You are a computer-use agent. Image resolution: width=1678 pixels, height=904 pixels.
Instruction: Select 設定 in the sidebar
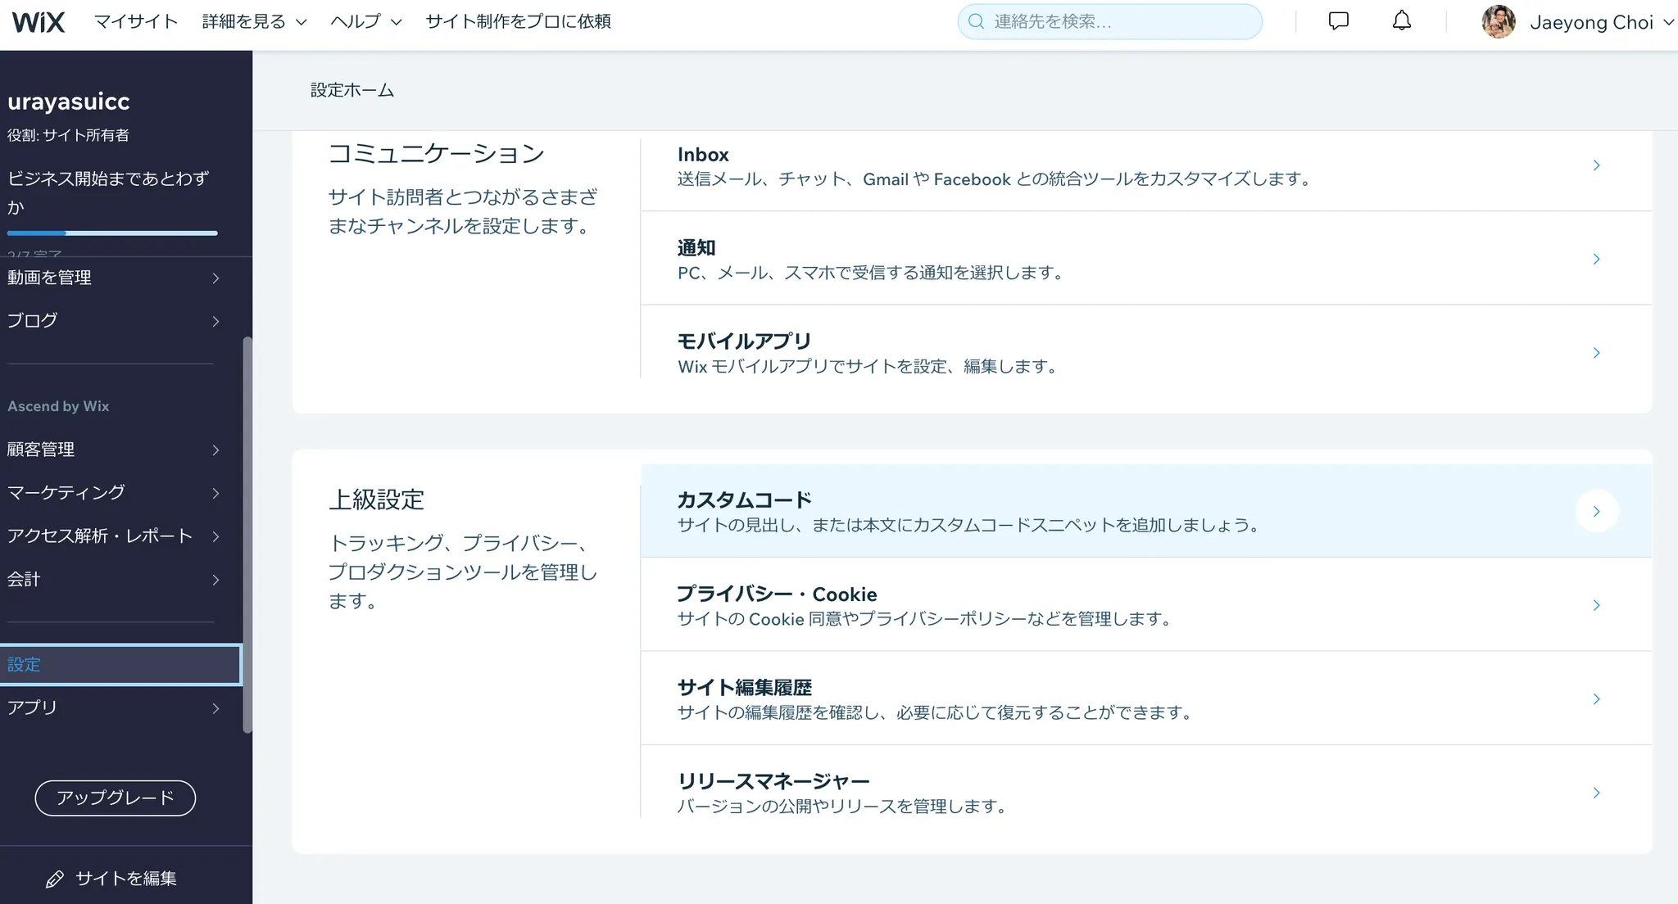pyautogui.click(x=120, y=664)
